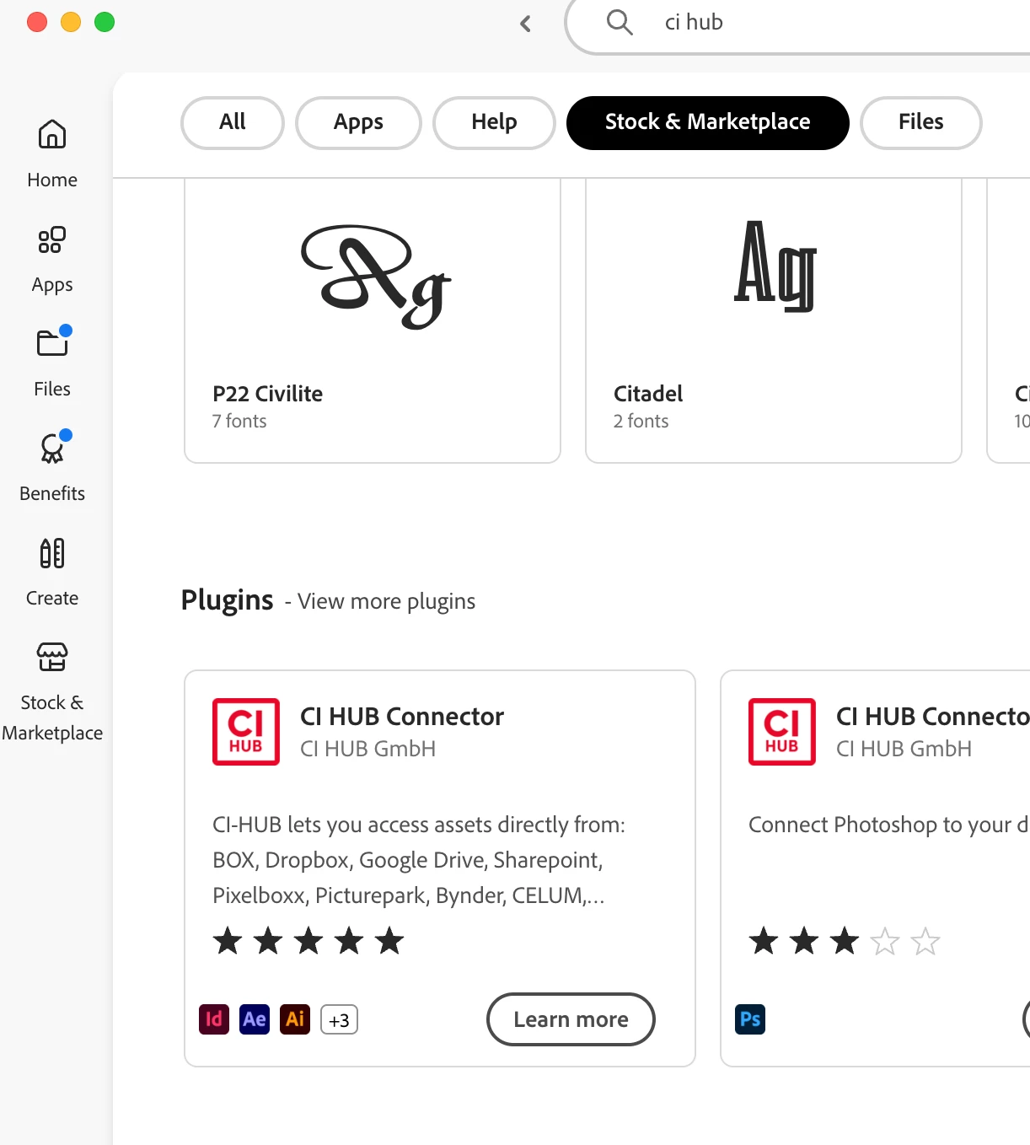This screenshot has height=1145, width=1030.
Task: Open the P22 Civilite font card
Action: [373, 320]
